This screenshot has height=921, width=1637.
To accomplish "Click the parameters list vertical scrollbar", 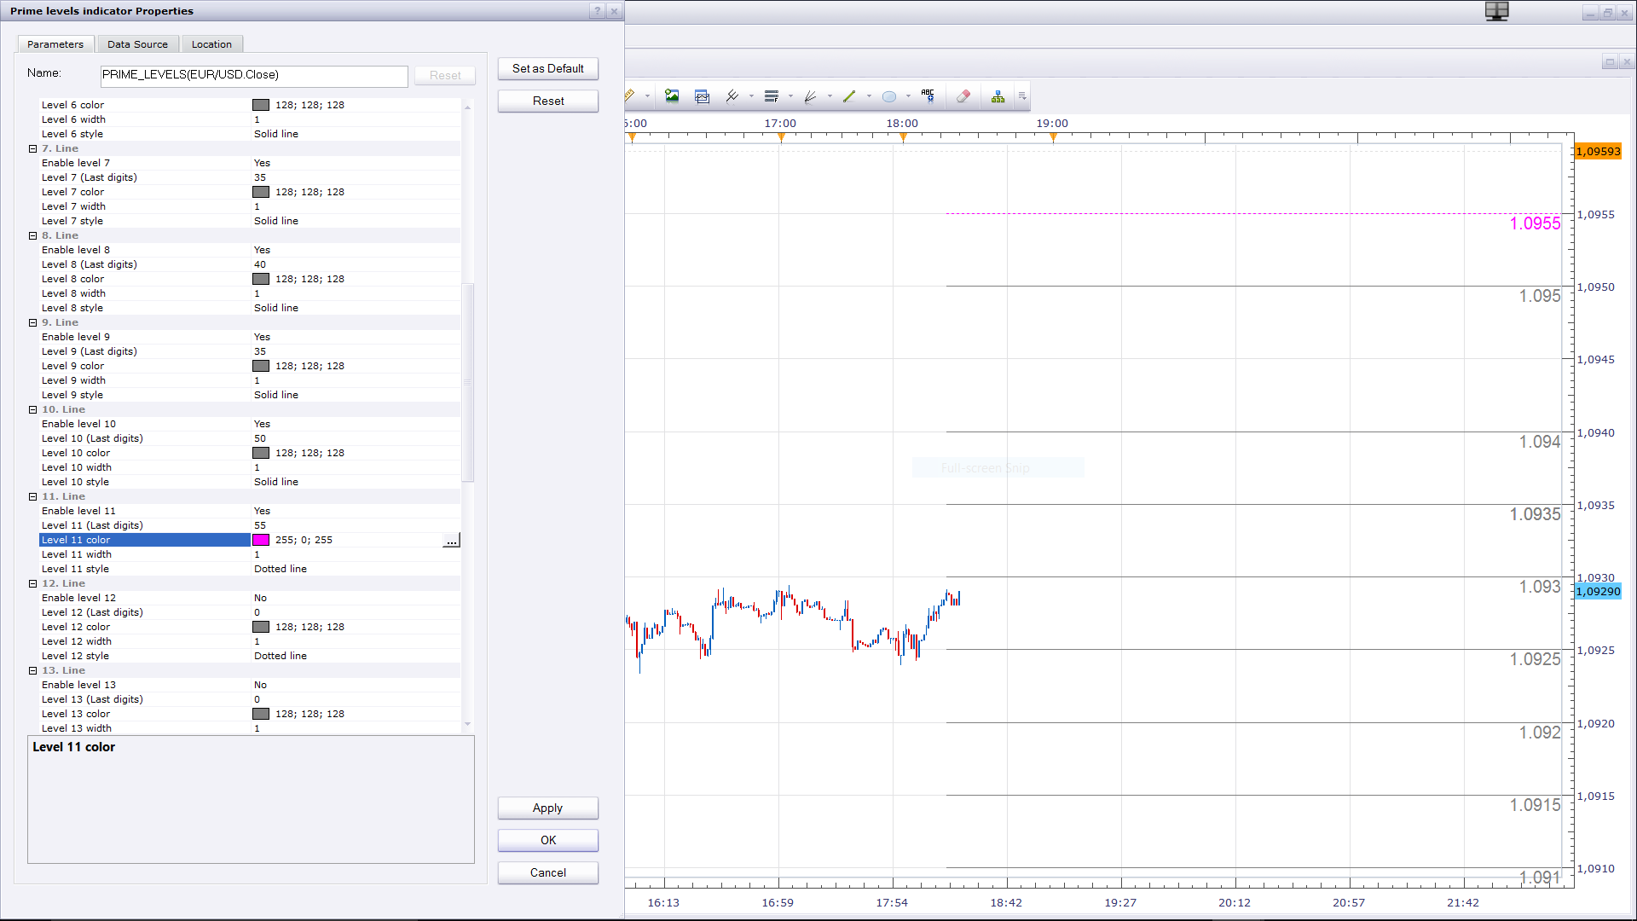I will point(467,382).
